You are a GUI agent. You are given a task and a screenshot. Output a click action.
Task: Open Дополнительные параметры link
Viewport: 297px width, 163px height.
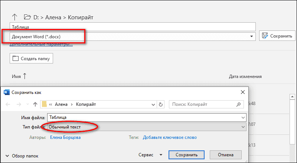pyautogui.click(x=41, y=44)
